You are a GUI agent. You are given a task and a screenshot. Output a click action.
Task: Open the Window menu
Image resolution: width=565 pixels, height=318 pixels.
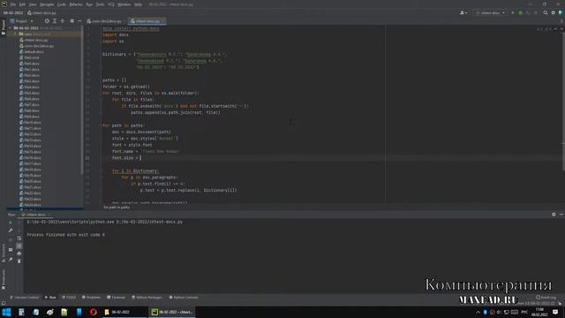pos(124,4)
